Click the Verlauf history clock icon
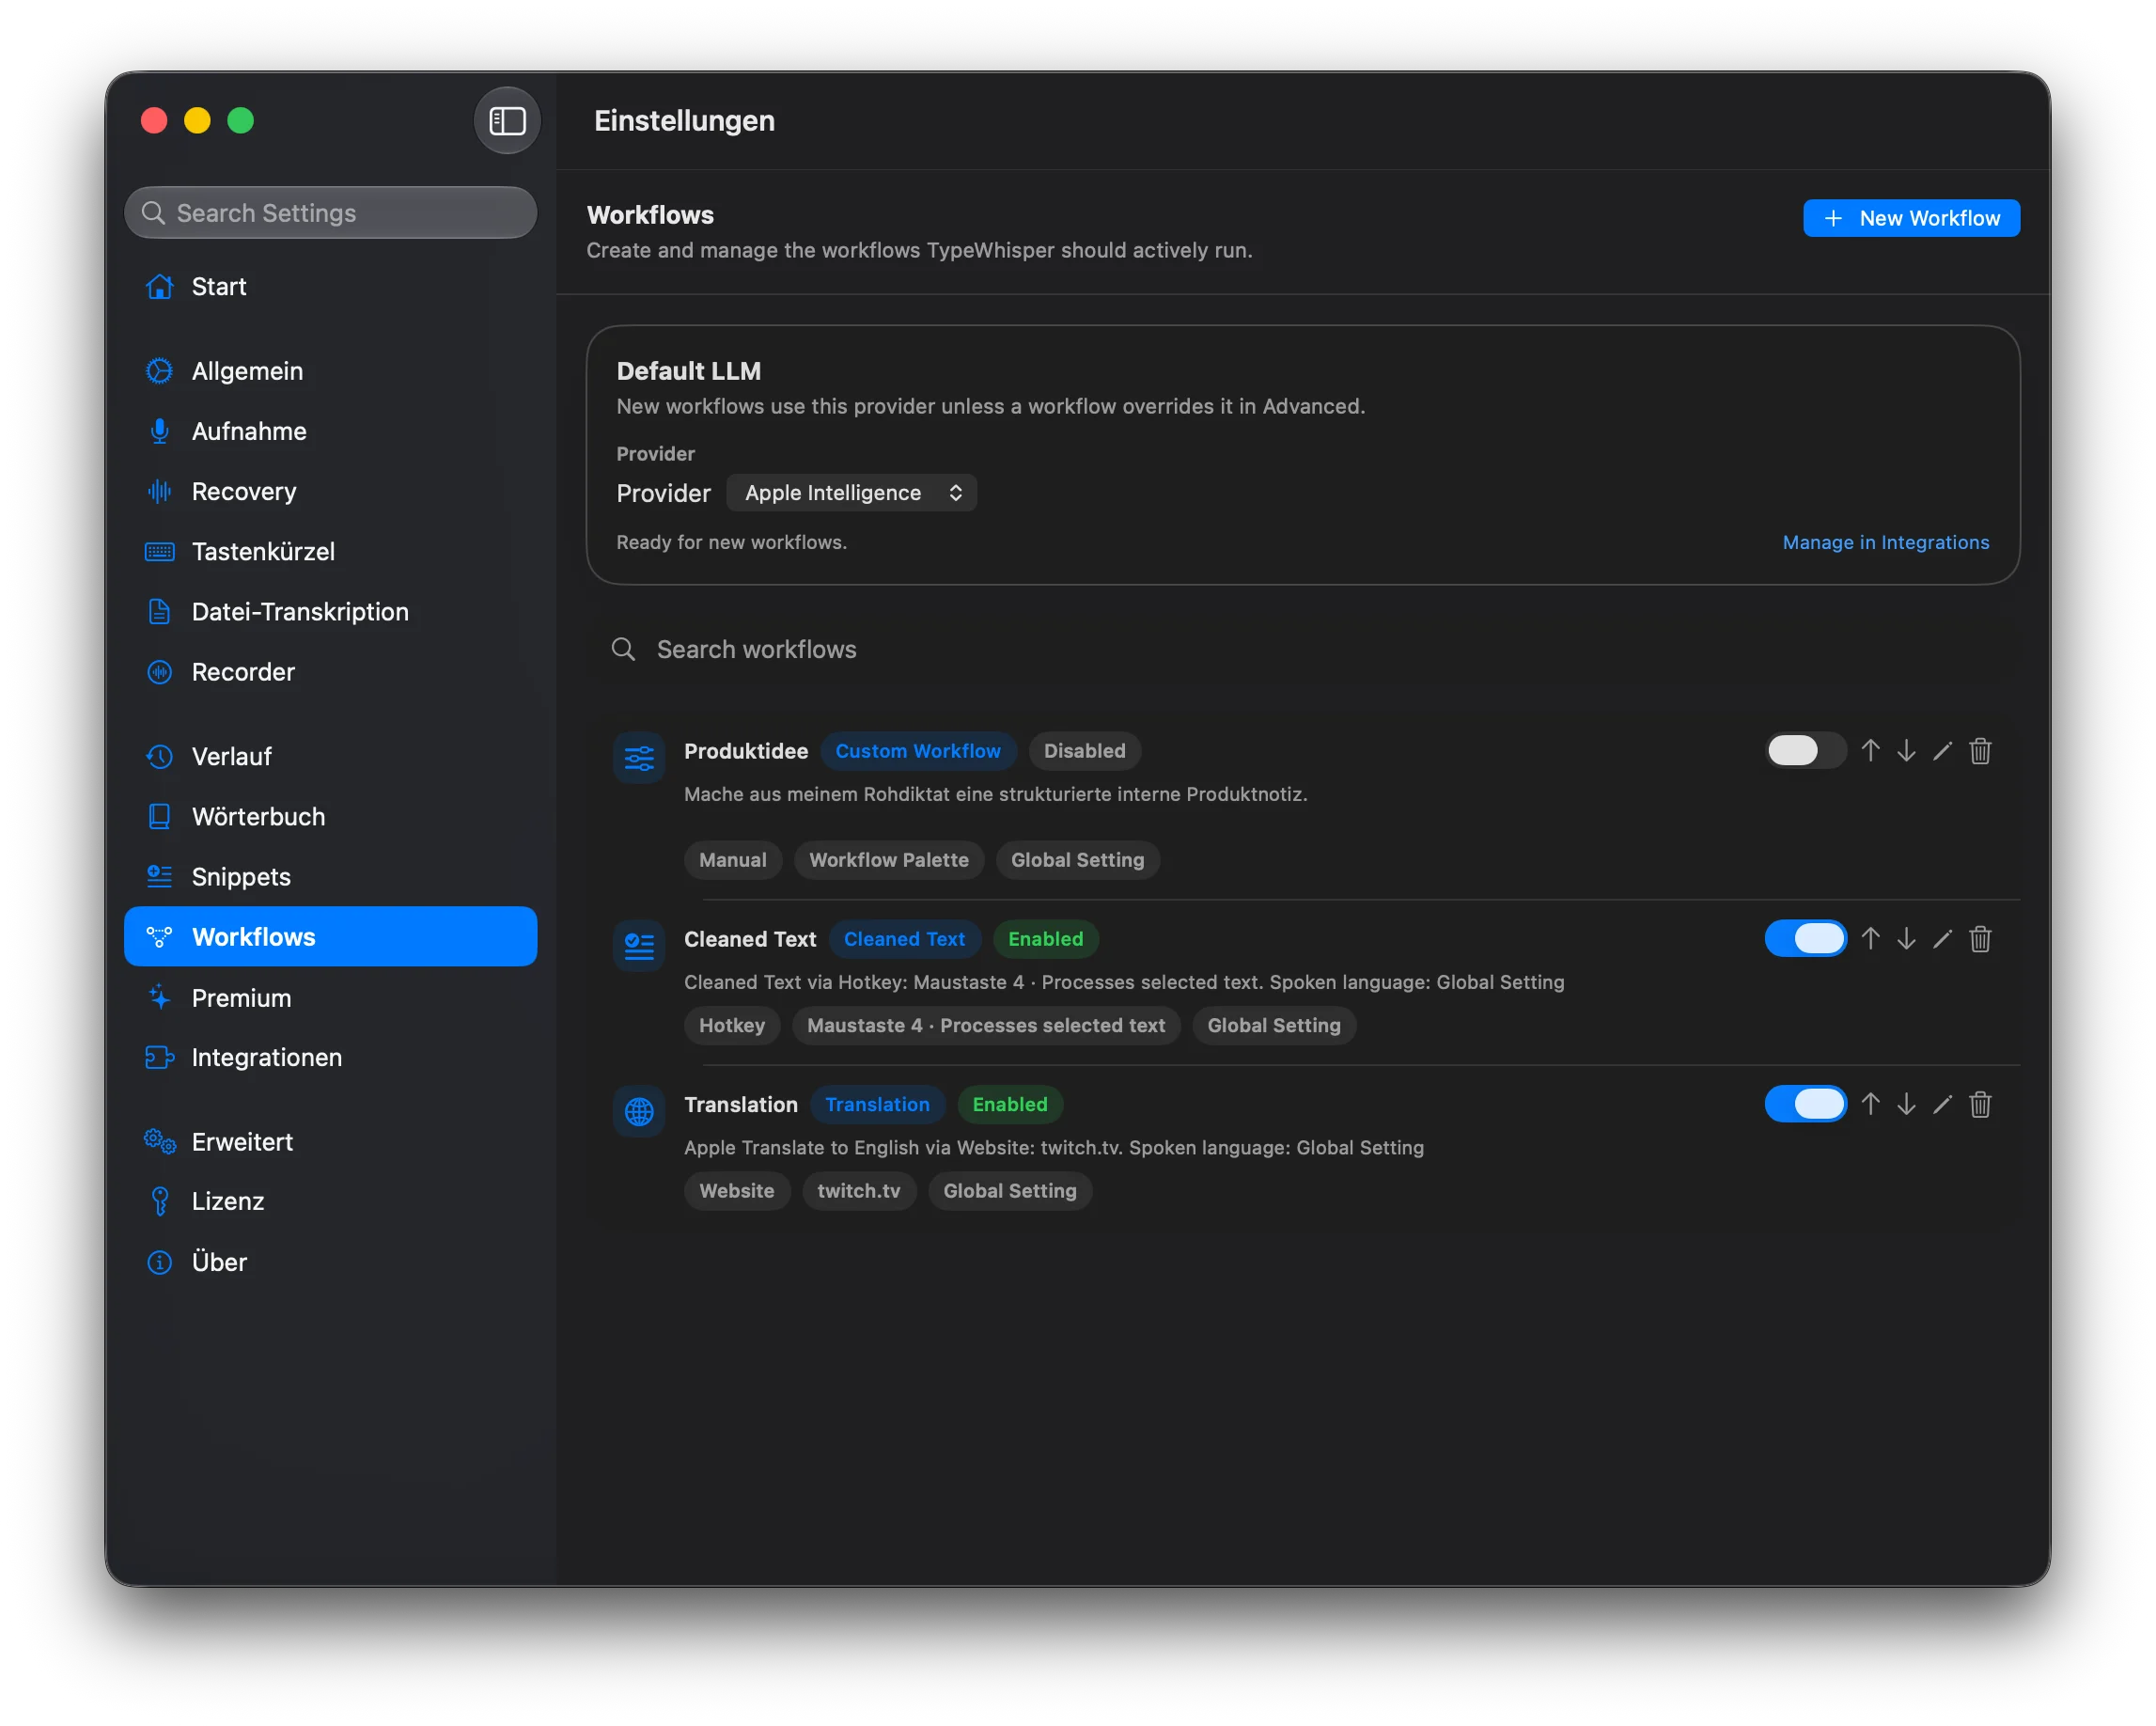Screen dimensions: 2156x1726 (159, 756)
